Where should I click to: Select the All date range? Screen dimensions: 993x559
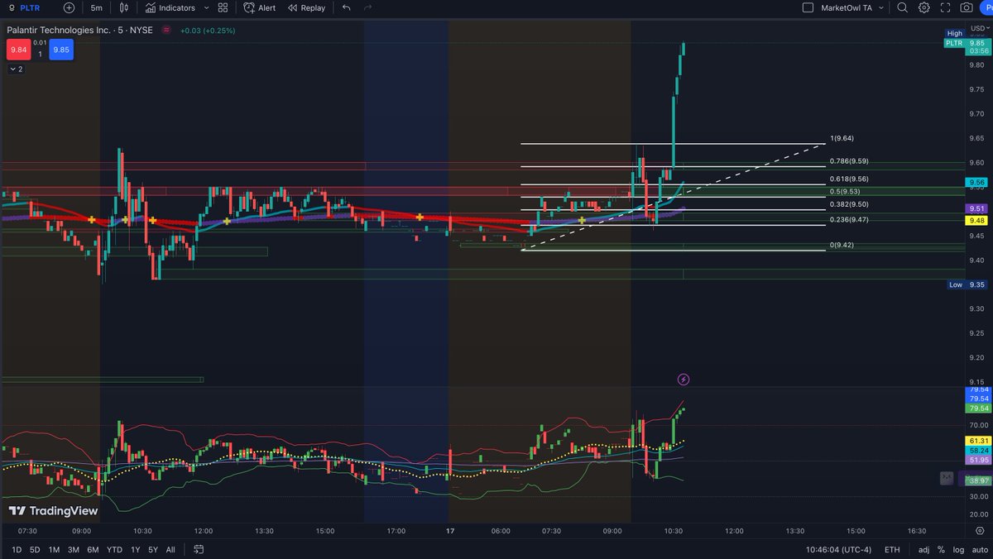coord(170,550)
